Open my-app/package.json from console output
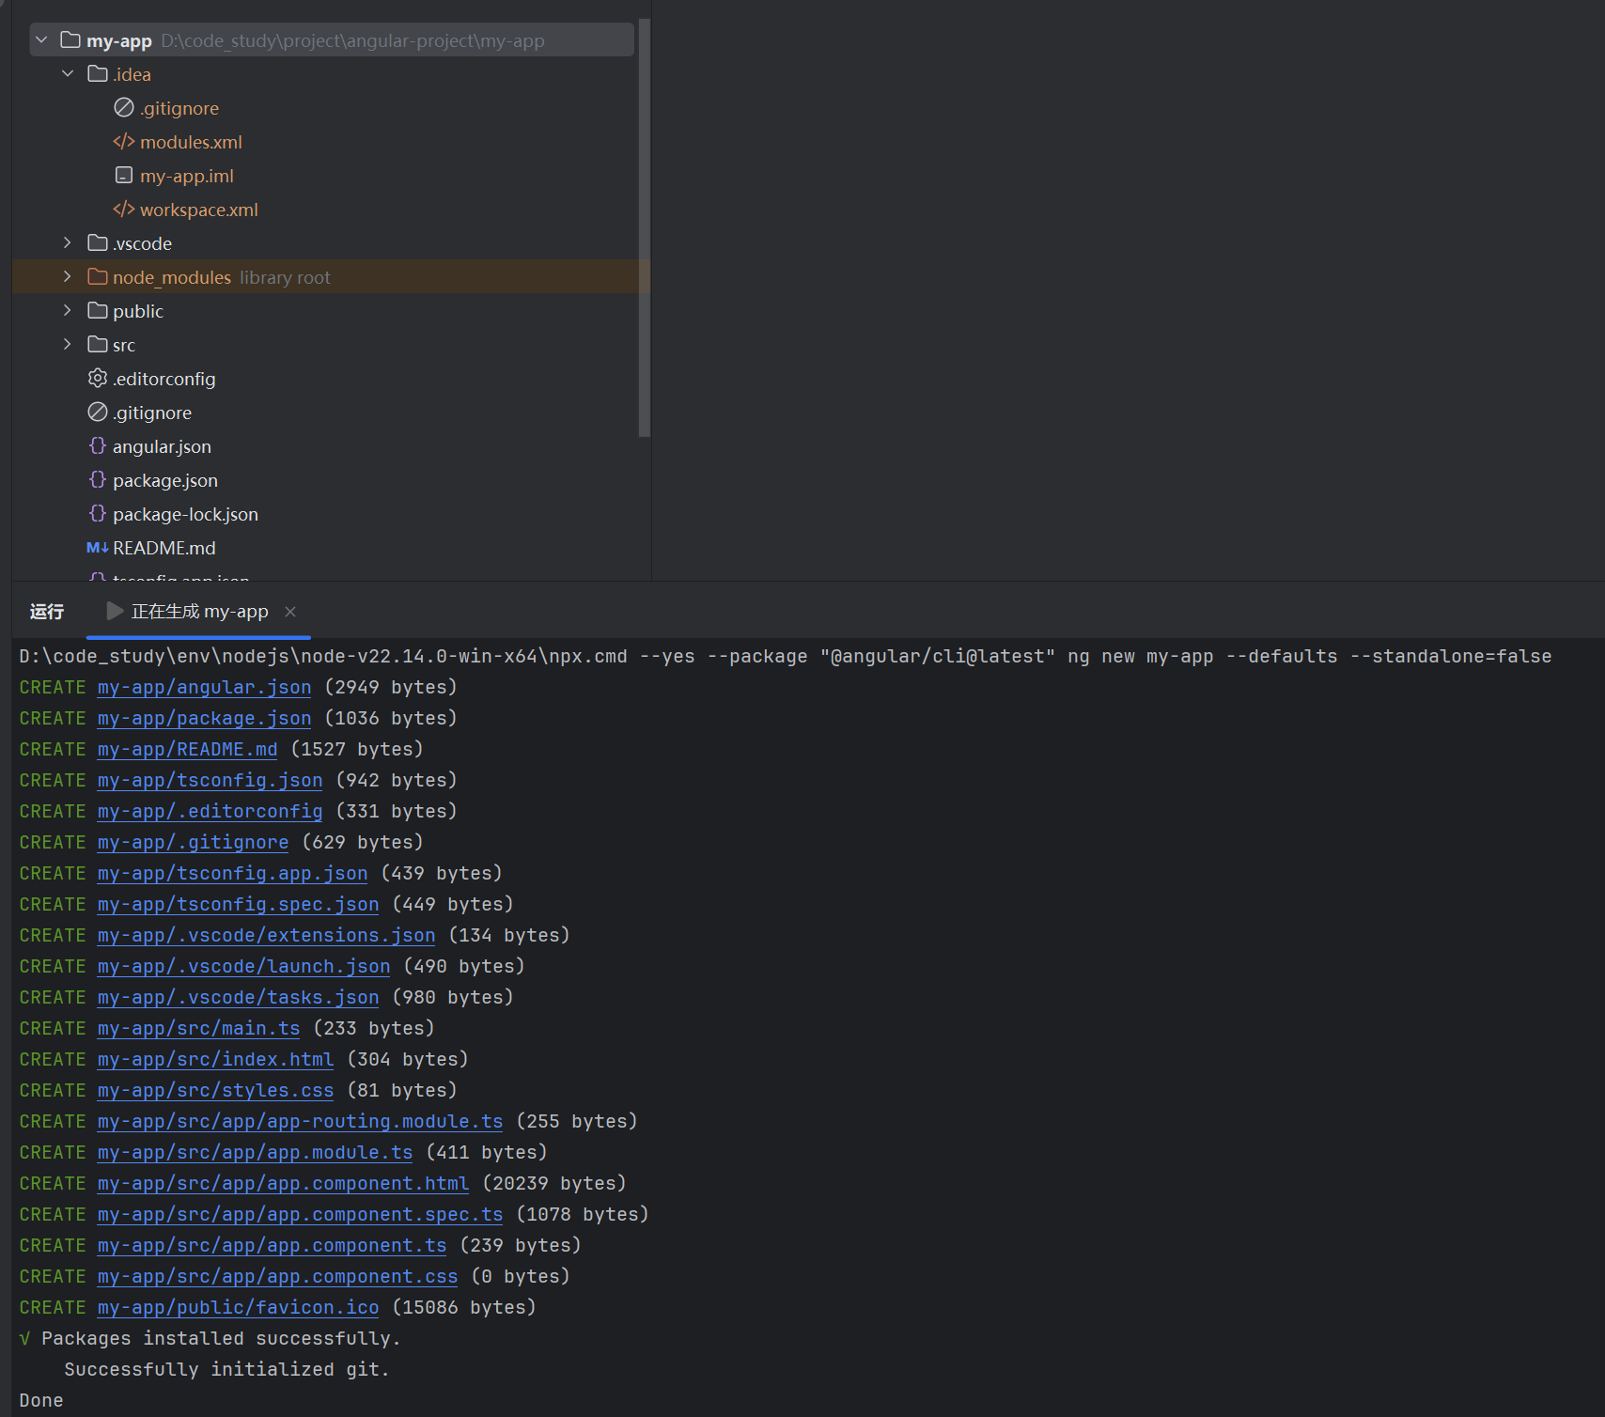The height and width of the screenshot is (1417, 1605). pyautogui.click(x=203, y=718)
